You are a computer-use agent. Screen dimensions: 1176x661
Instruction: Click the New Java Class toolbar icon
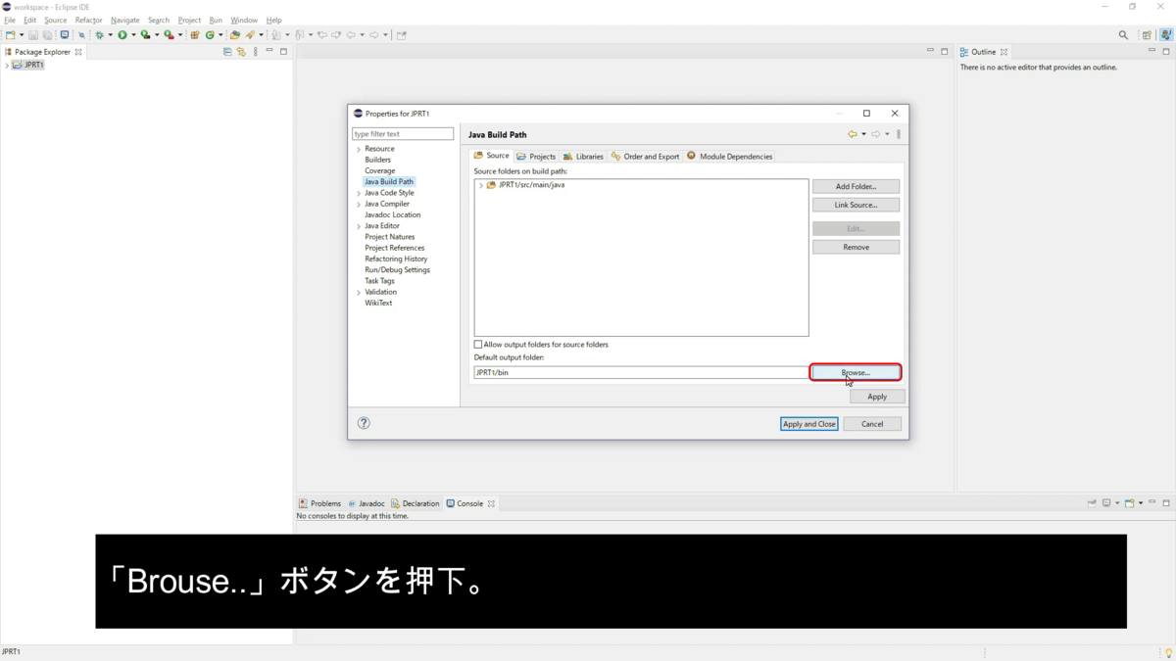click(209, 34)
